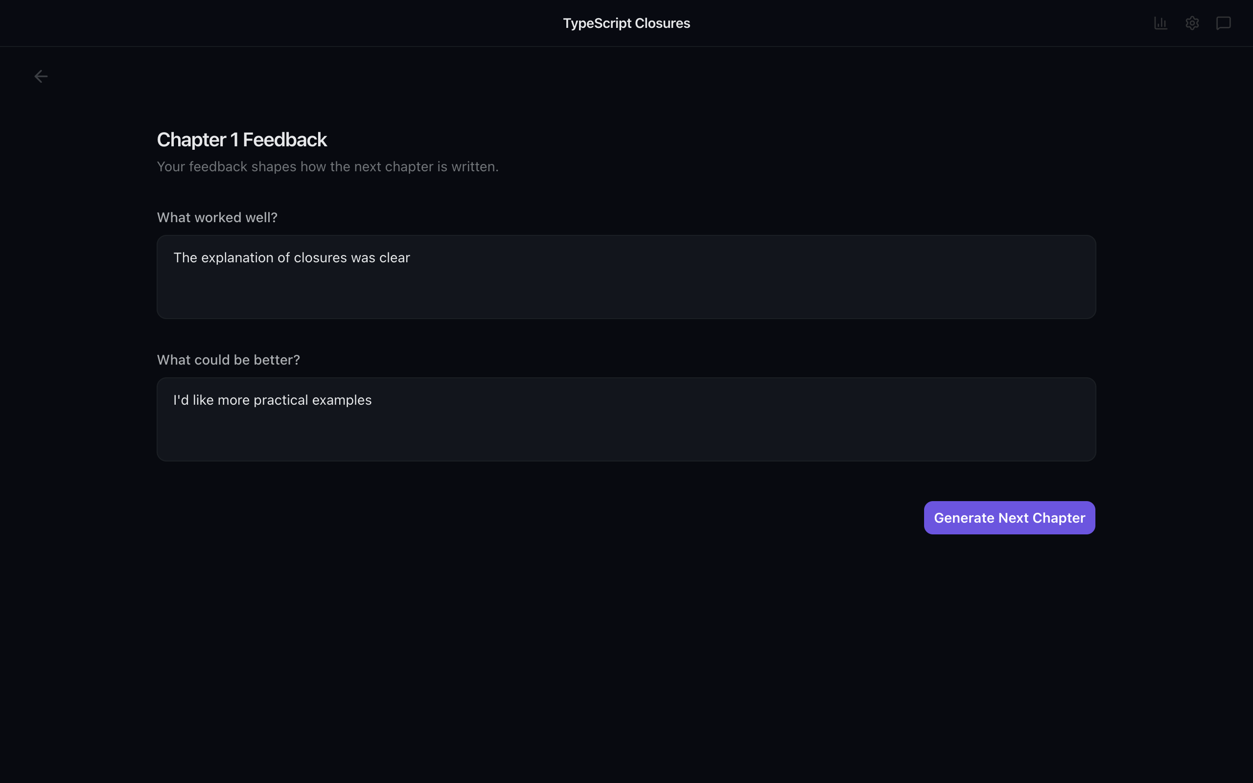Screen dimensions: 1253x783
Task: Click the TypeScript Closures title
Action: (x=626, y=23)
